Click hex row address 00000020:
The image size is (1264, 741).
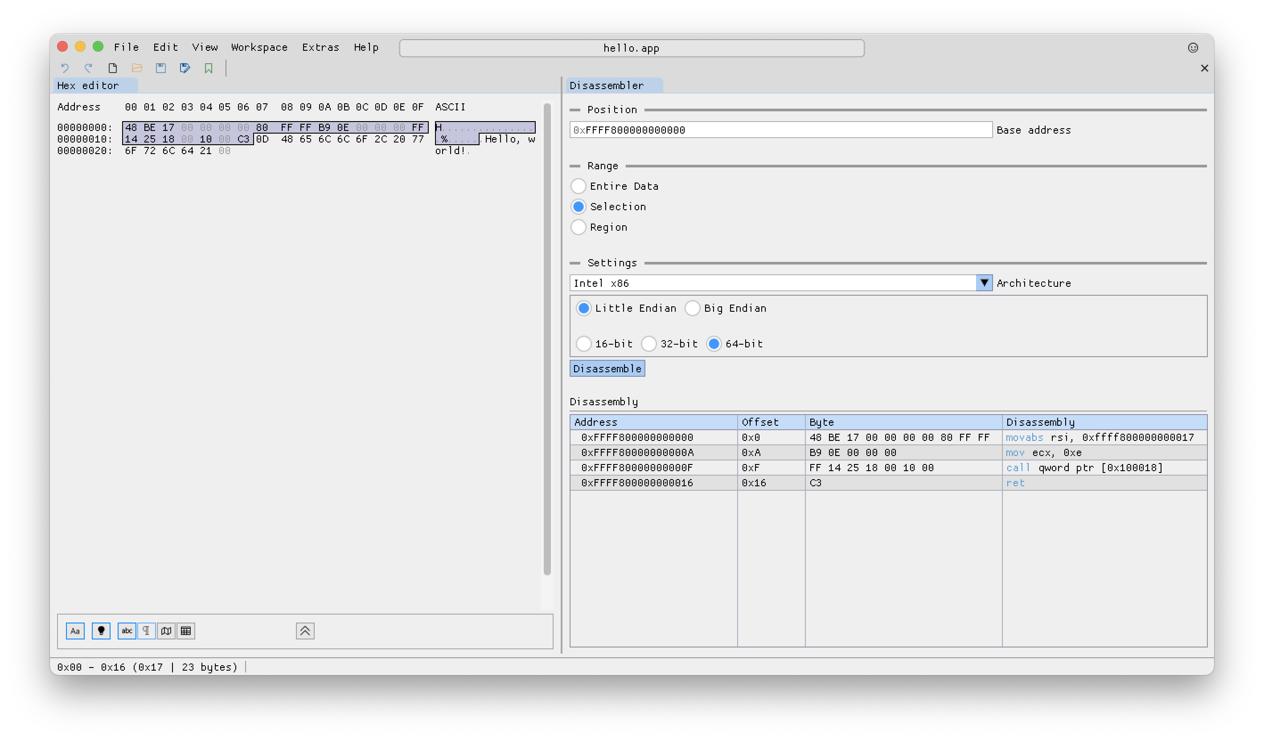click(x=85, y=151)
